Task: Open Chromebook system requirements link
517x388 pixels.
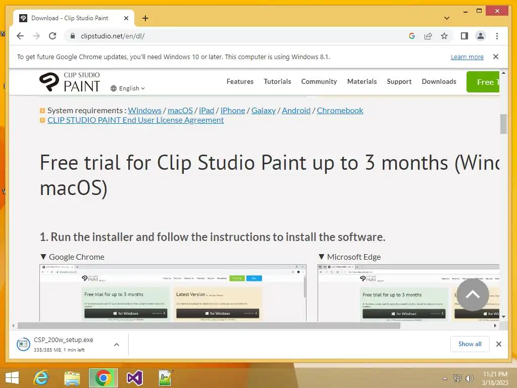Action: pyautogui.click(x=340, y=111)
